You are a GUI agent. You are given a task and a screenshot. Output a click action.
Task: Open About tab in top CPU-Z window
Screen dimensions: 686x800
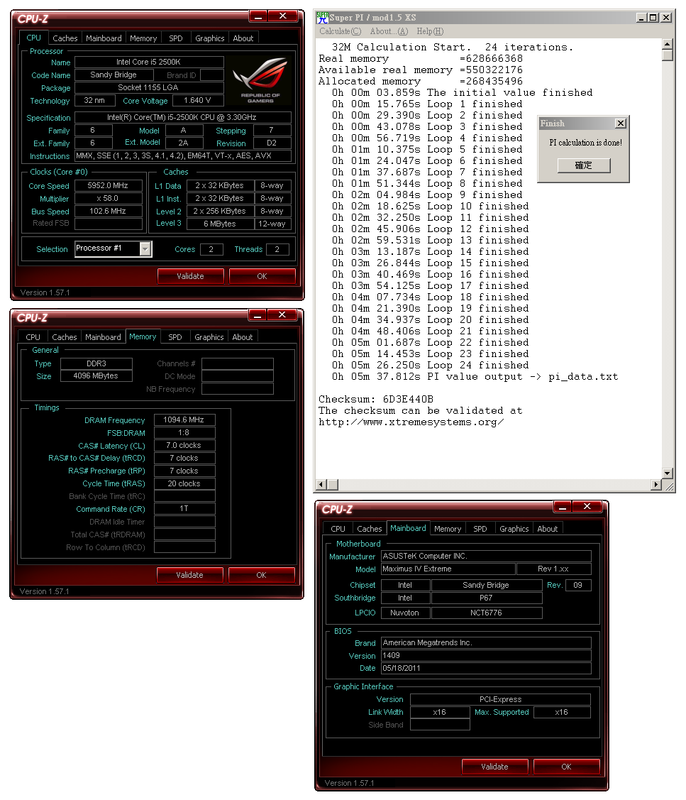tap(243, 38)
